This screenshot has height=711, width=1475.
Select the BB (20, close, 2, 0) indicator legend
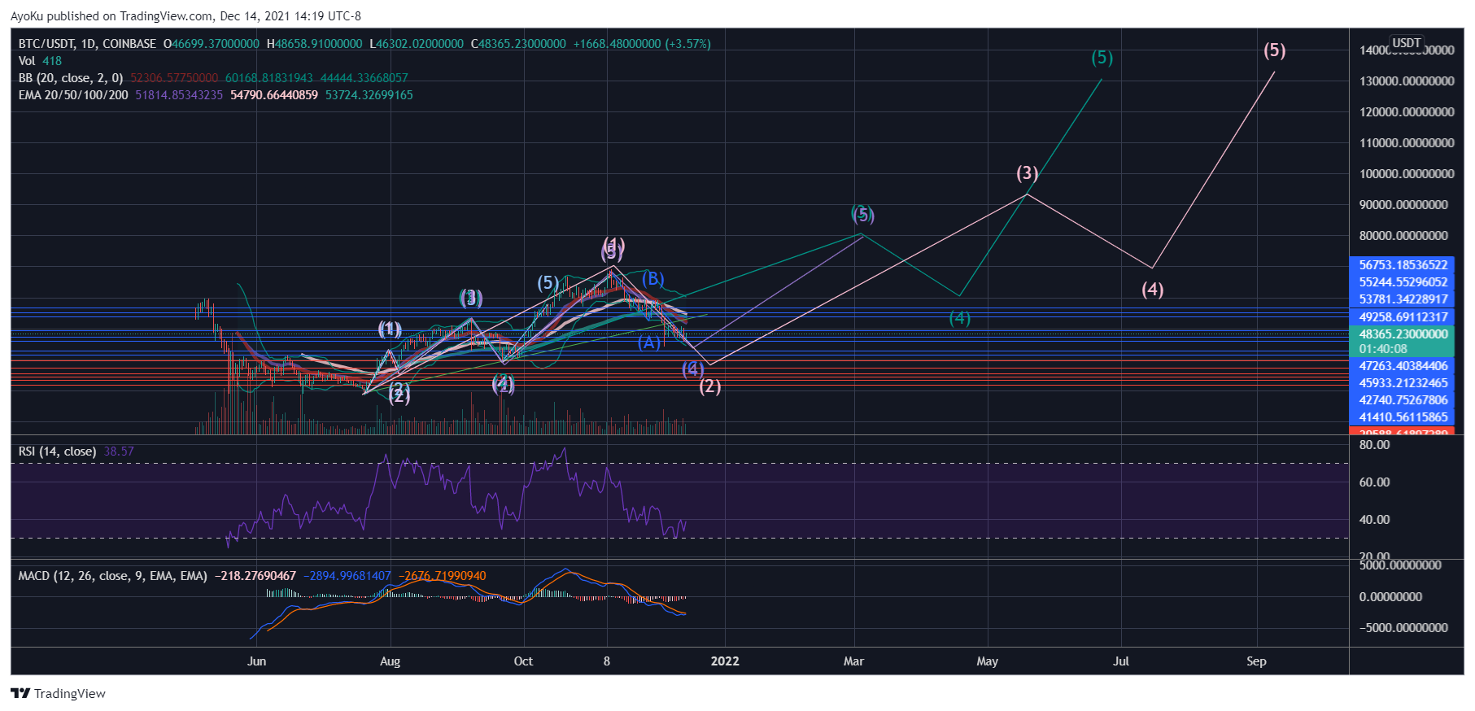pyautogui.click(x=71, y=78)
